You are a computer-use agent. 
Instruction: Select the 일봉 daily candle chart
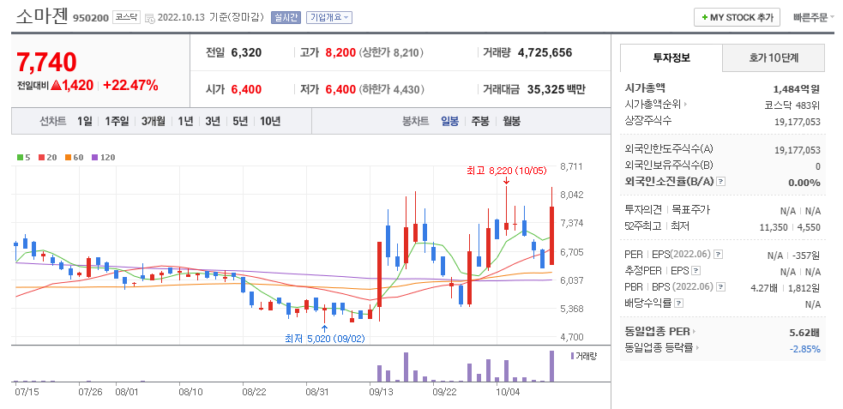450,121
